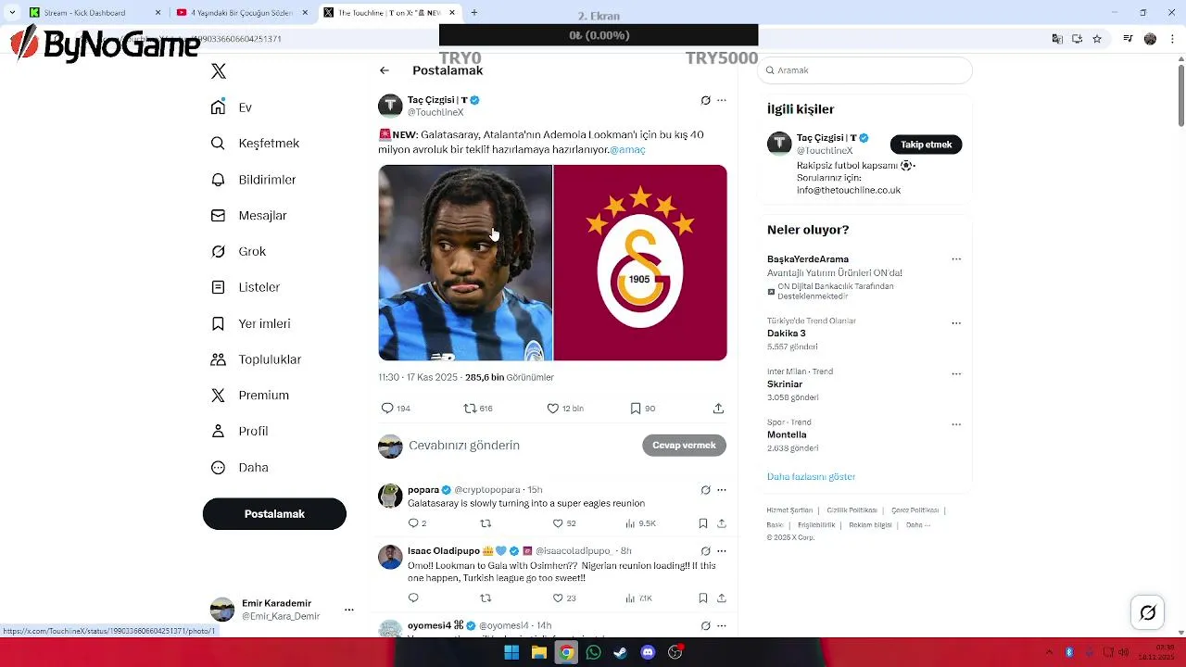This screenshot has width=1186, height=667.
Task: Like Isaac Oladipupo's reply (23)
Action: click(x=558, y=598)
